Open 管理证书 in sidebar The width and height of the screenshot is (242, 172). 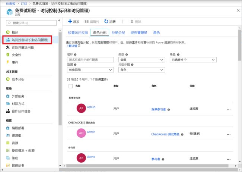tap(15, 166)
